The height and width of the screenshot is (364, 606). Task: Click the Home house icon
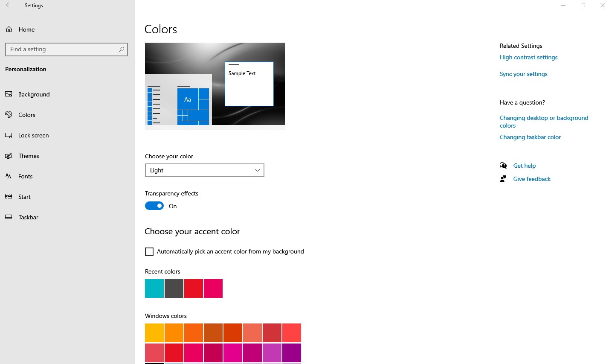[9, 29]
